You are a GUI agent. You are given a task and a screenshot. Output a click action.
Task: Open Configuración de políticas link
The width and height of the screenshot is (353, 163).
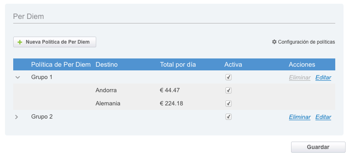pyautogui.click(x=303, y=42)
